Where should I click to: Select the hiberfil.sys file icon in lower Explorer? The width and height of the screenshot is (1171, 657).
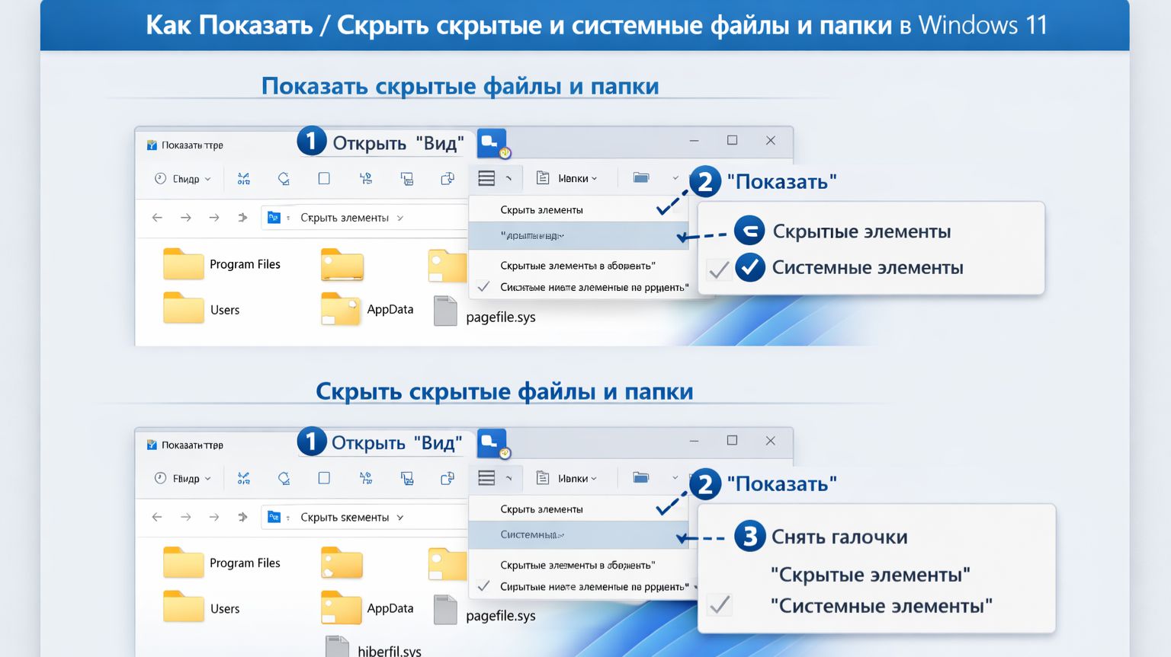coord(337,646)
